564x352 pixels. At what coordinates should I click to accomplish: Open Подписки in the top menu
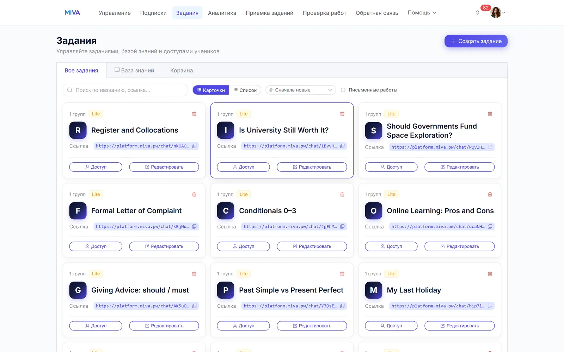point(153,13)
